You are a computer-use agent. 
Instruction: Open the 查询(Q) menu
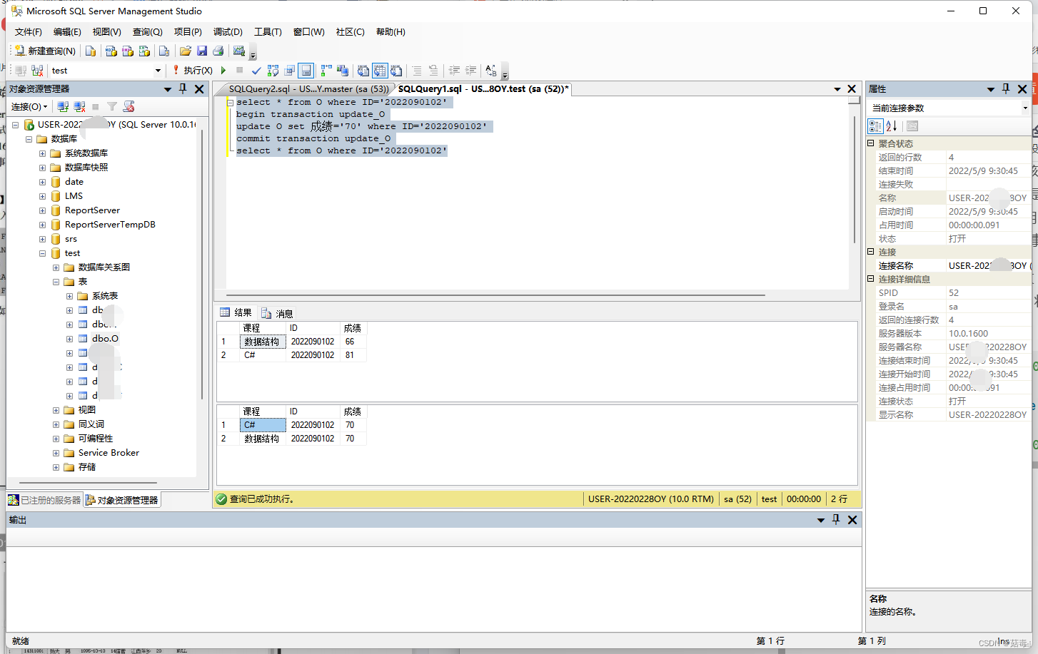point(148,32)
